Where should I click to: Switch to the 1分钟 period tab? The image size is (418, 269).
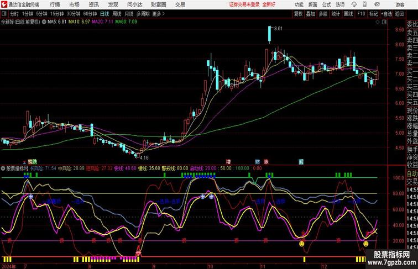tap(28, 14)
